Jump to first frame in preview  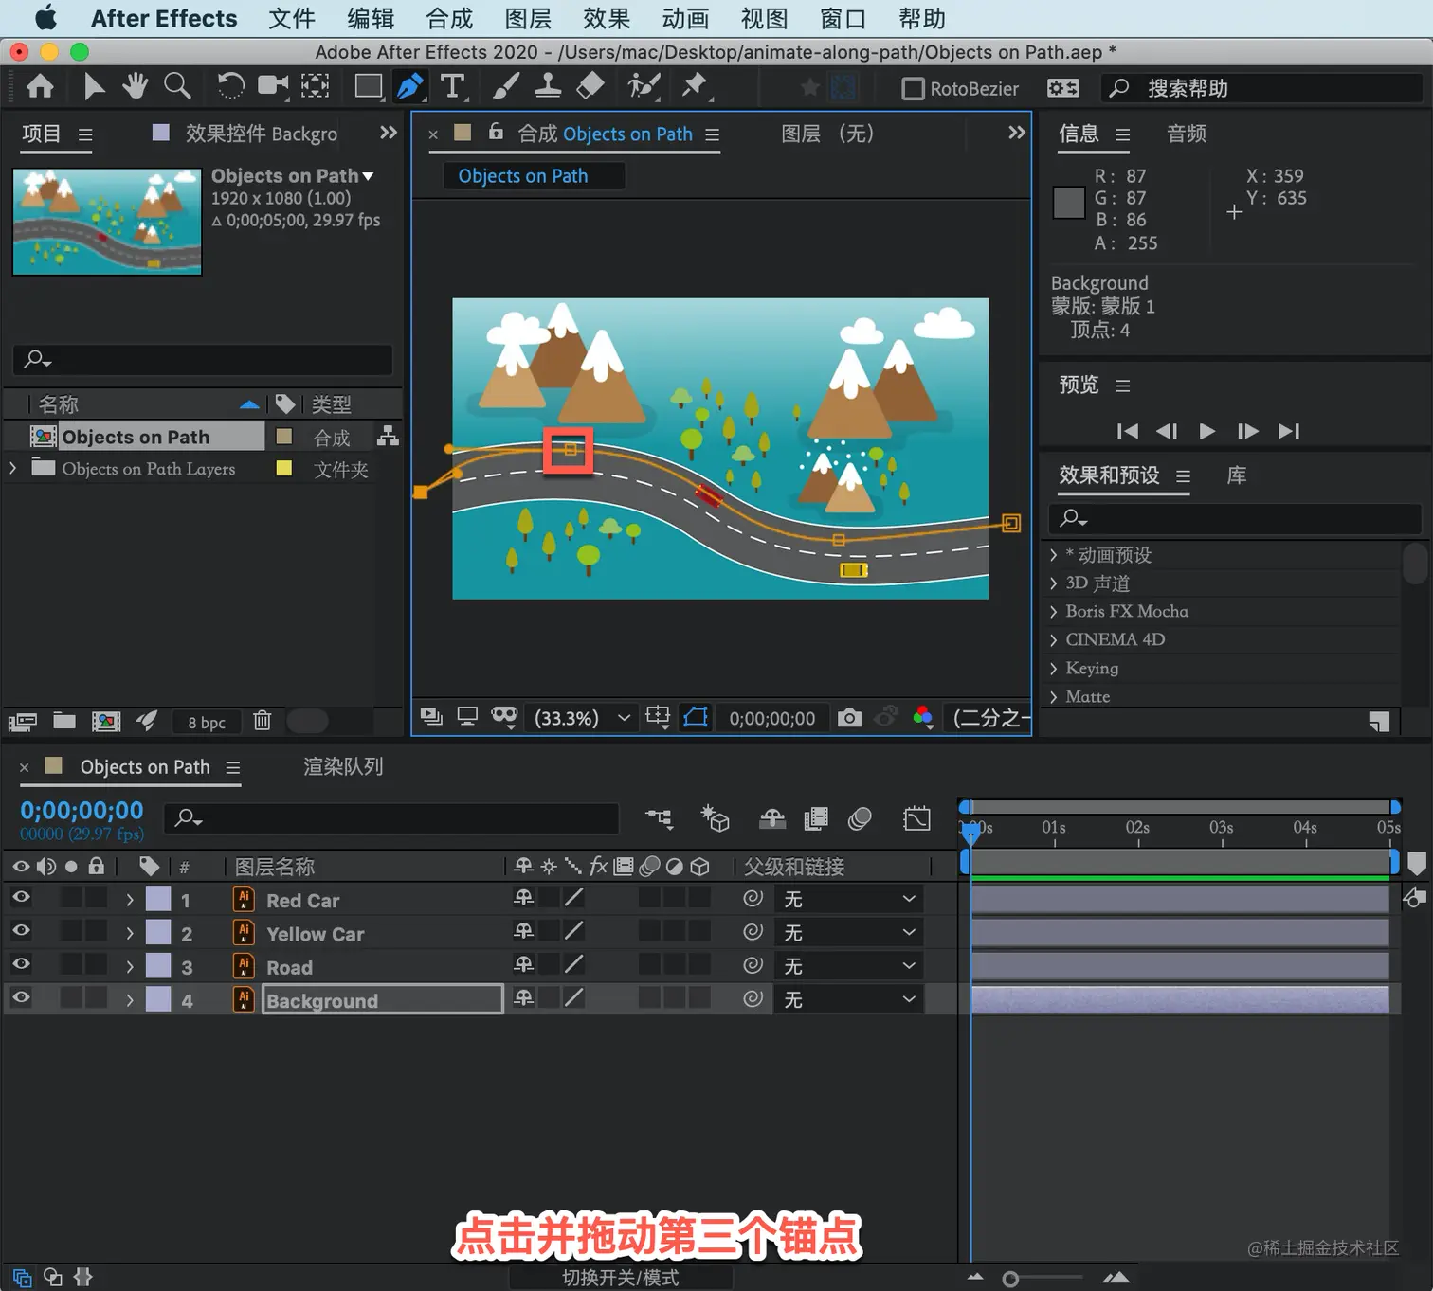pyautogui.click(x=1127, y=431)
